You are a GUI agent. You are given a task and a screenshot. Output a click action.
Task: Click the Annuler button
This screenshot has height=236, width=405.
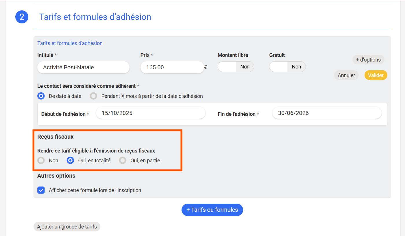(346, 75)
